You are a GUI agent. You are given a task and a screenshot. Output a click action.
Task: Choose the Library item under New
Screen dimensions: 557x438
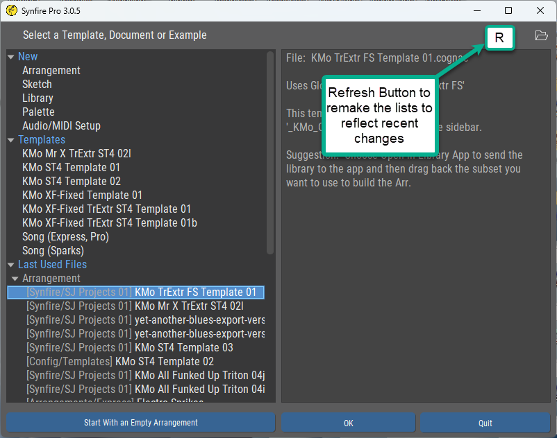[x=38, y=98]
